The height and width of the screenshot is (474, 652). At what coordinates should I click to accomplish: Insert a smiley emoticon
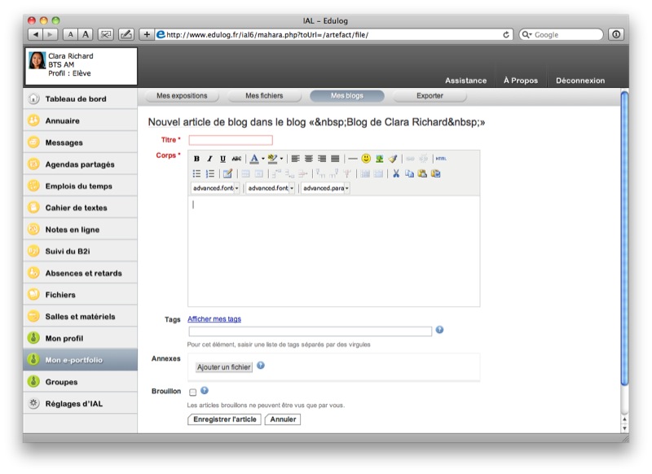pos(366,159)
